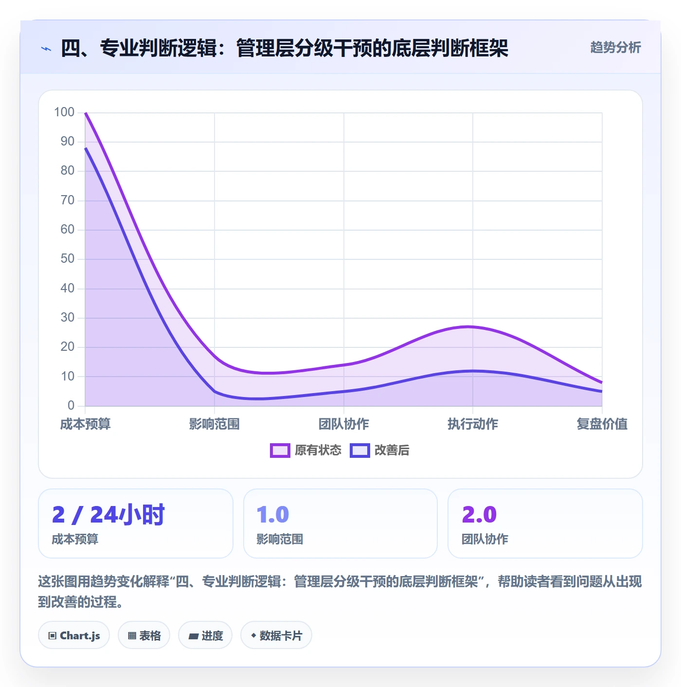Click the 复盘价值 x-axis label

[602, 424]
